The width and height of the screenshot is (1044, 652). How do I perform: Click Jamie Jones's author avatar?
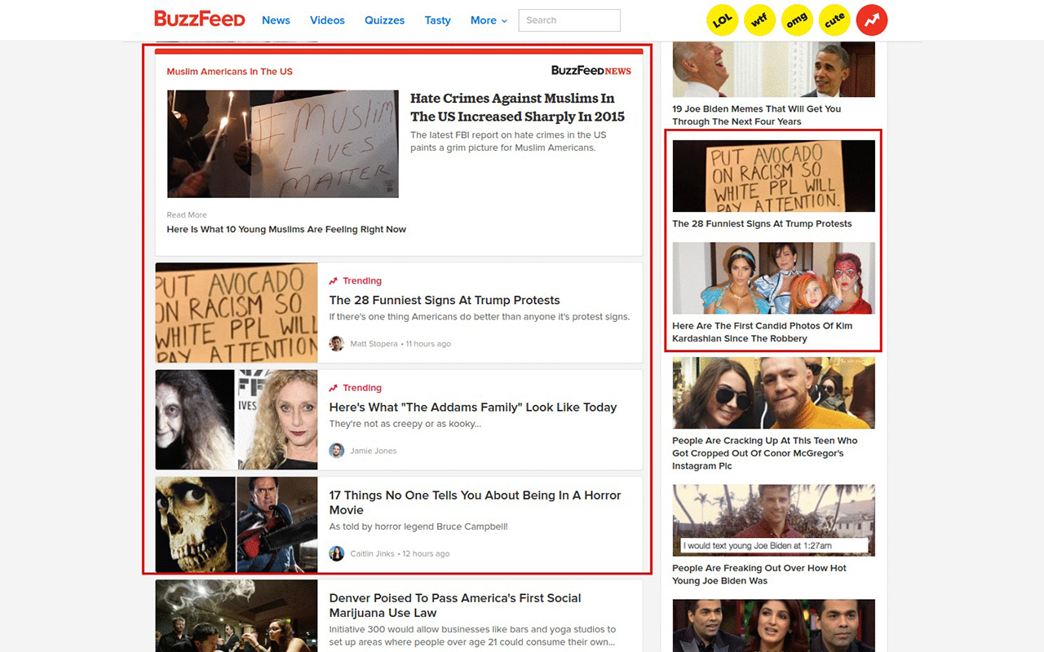[x=337, y=451]
